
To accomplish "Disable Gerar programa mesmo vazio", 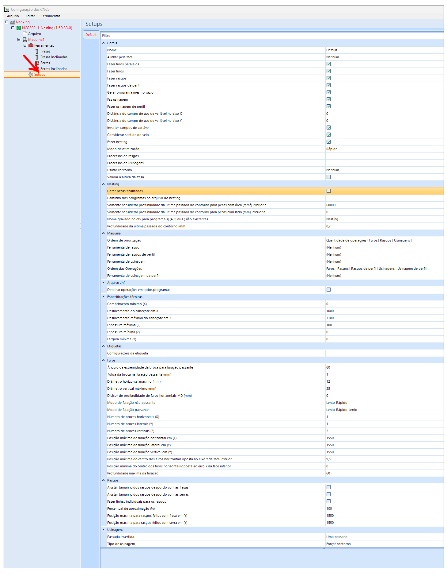I will (x=328, y=92).
